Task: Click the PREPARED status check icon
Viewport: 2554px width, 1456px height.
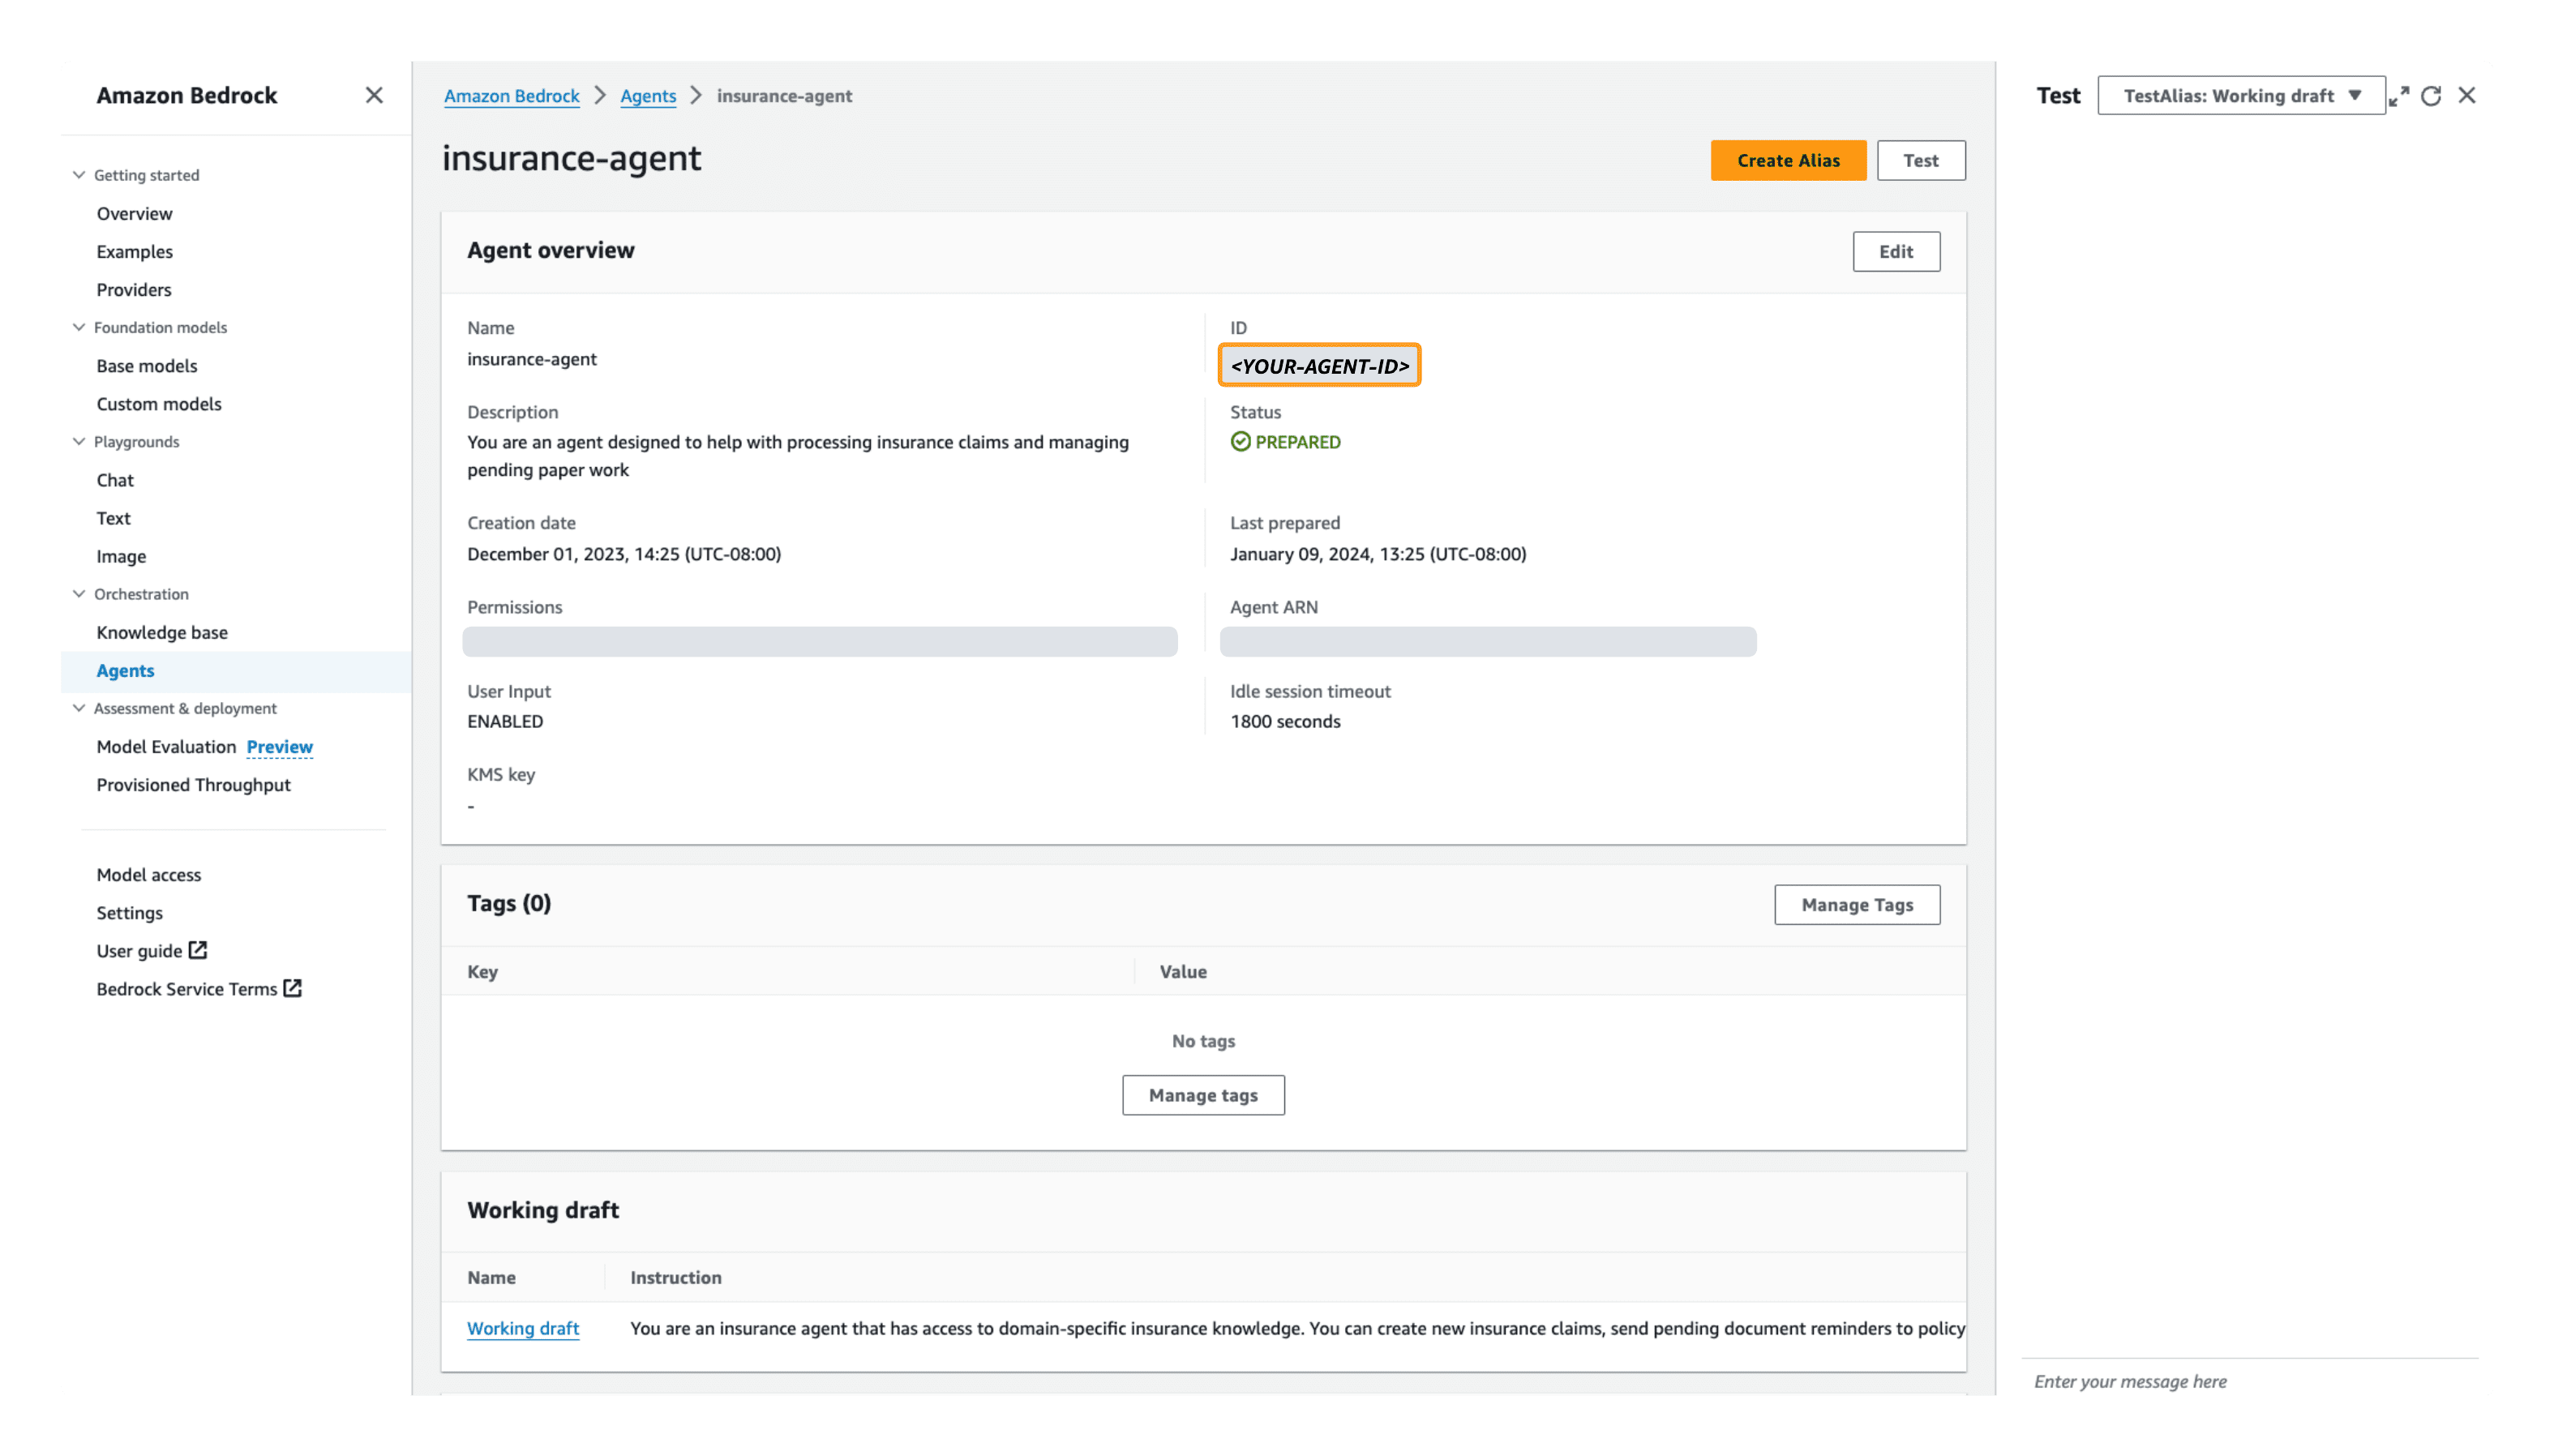Action: pyautogui.click(x=1240, y=442)
